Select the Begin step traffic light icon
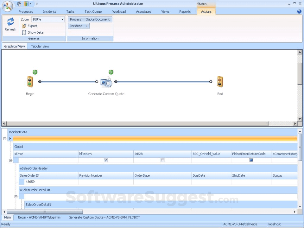This screenshot has width=304, height=228. (30, 82)
